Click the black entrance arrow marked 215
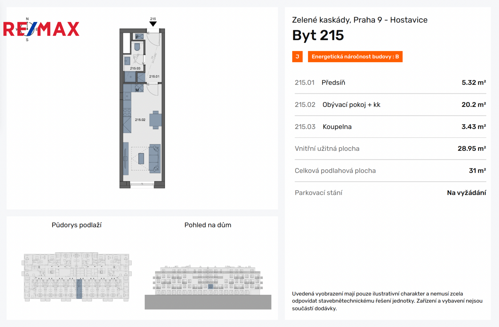Viewport: 499px width, 327px height. tap(153, 24)
